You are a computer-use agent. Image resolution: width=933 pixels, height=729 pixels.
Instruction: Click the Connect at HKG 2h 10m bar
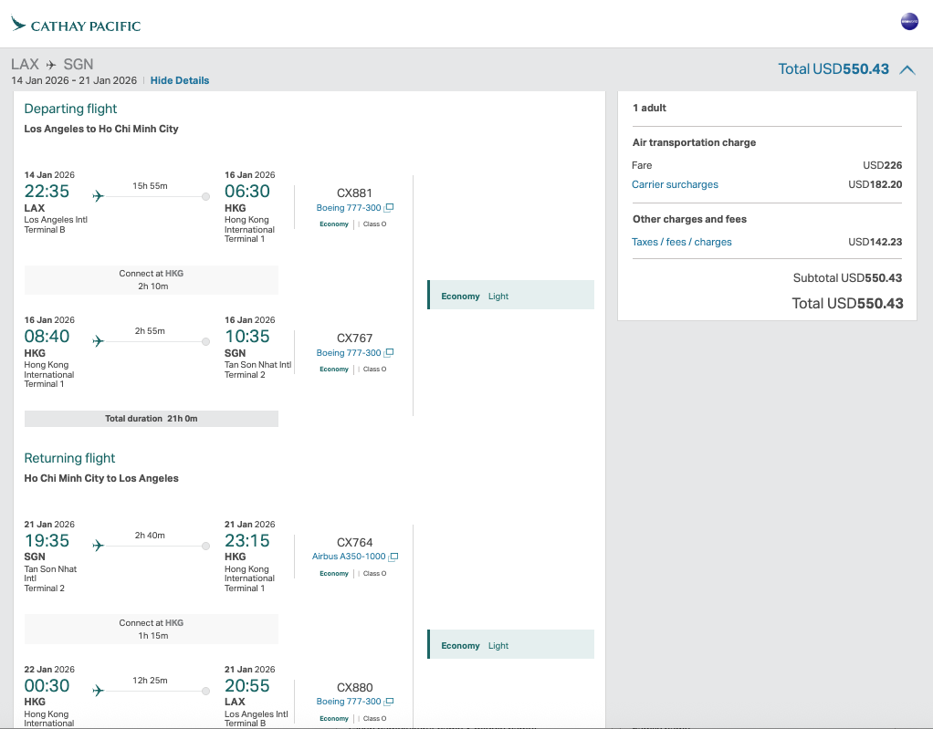click(x=151, y=280)
